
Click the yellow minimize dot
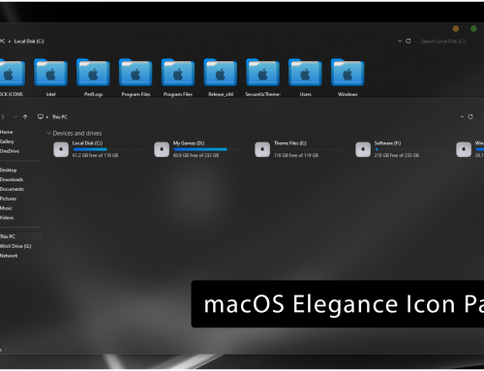point(456,29)
